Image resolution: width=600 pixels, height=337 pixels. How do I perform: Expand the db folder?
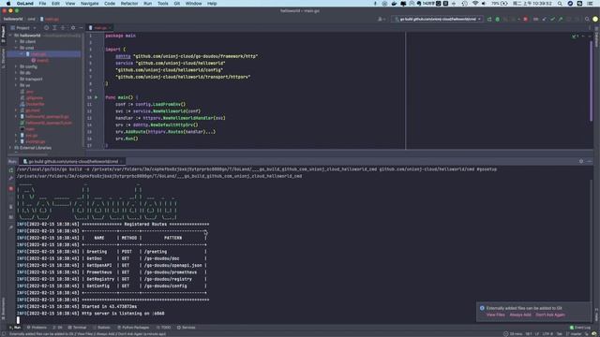tap(17, 73)
